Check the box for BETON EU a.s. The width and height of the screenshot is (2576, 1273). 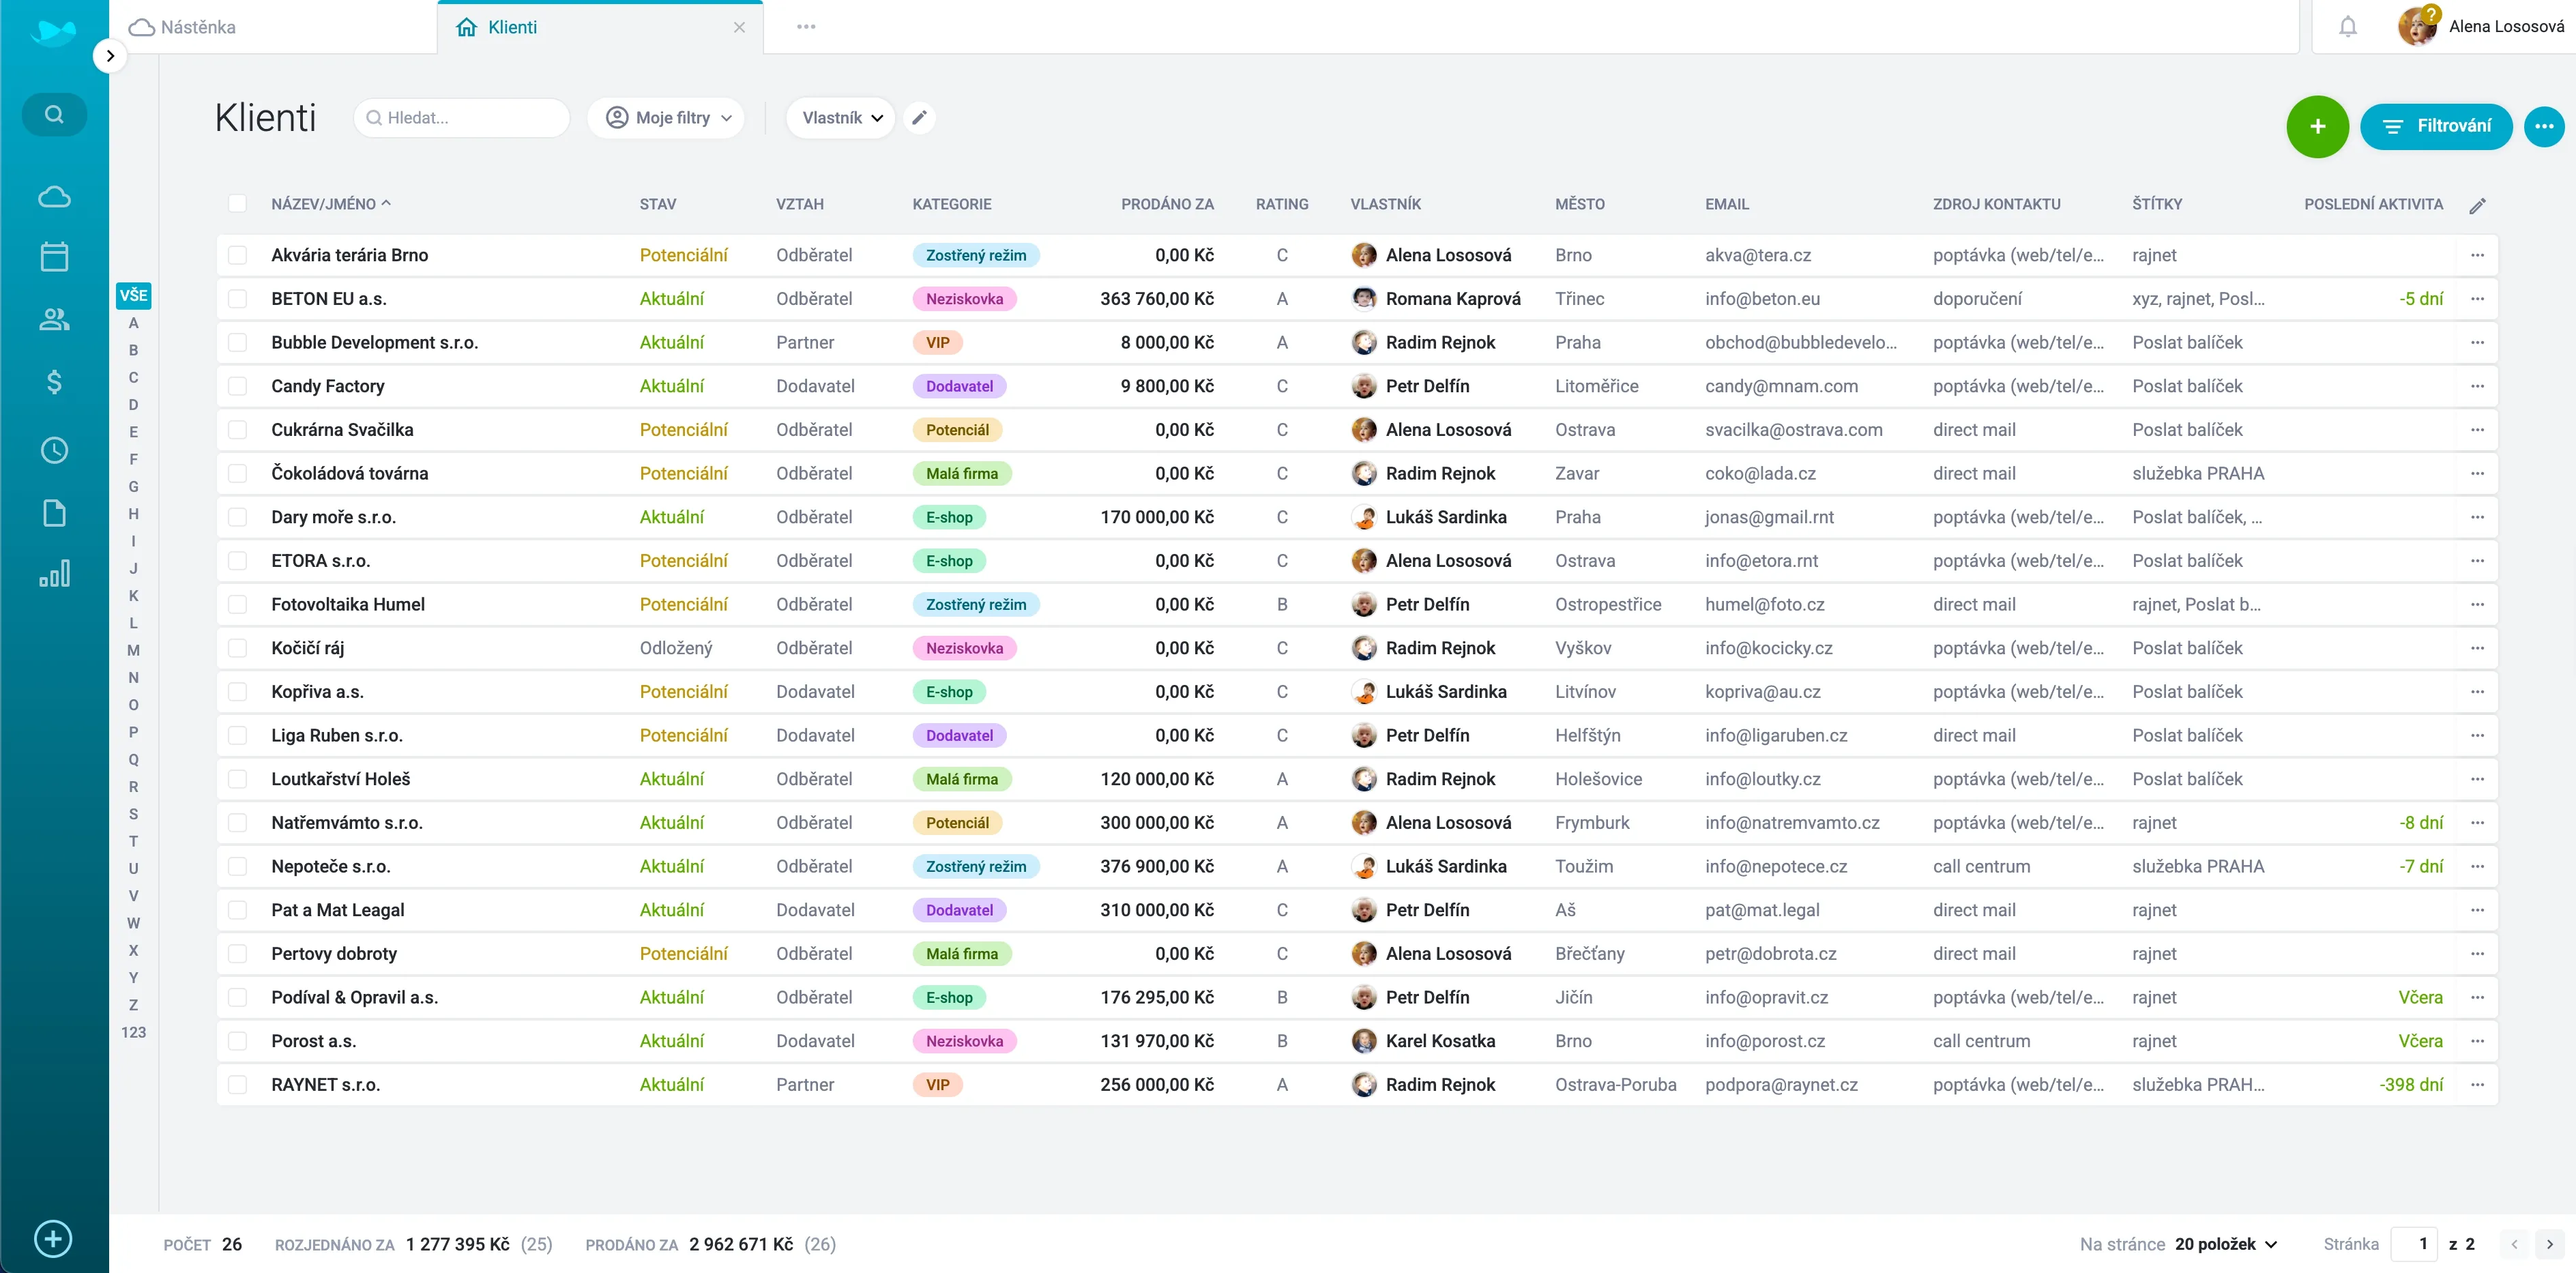tap(237, 299)
